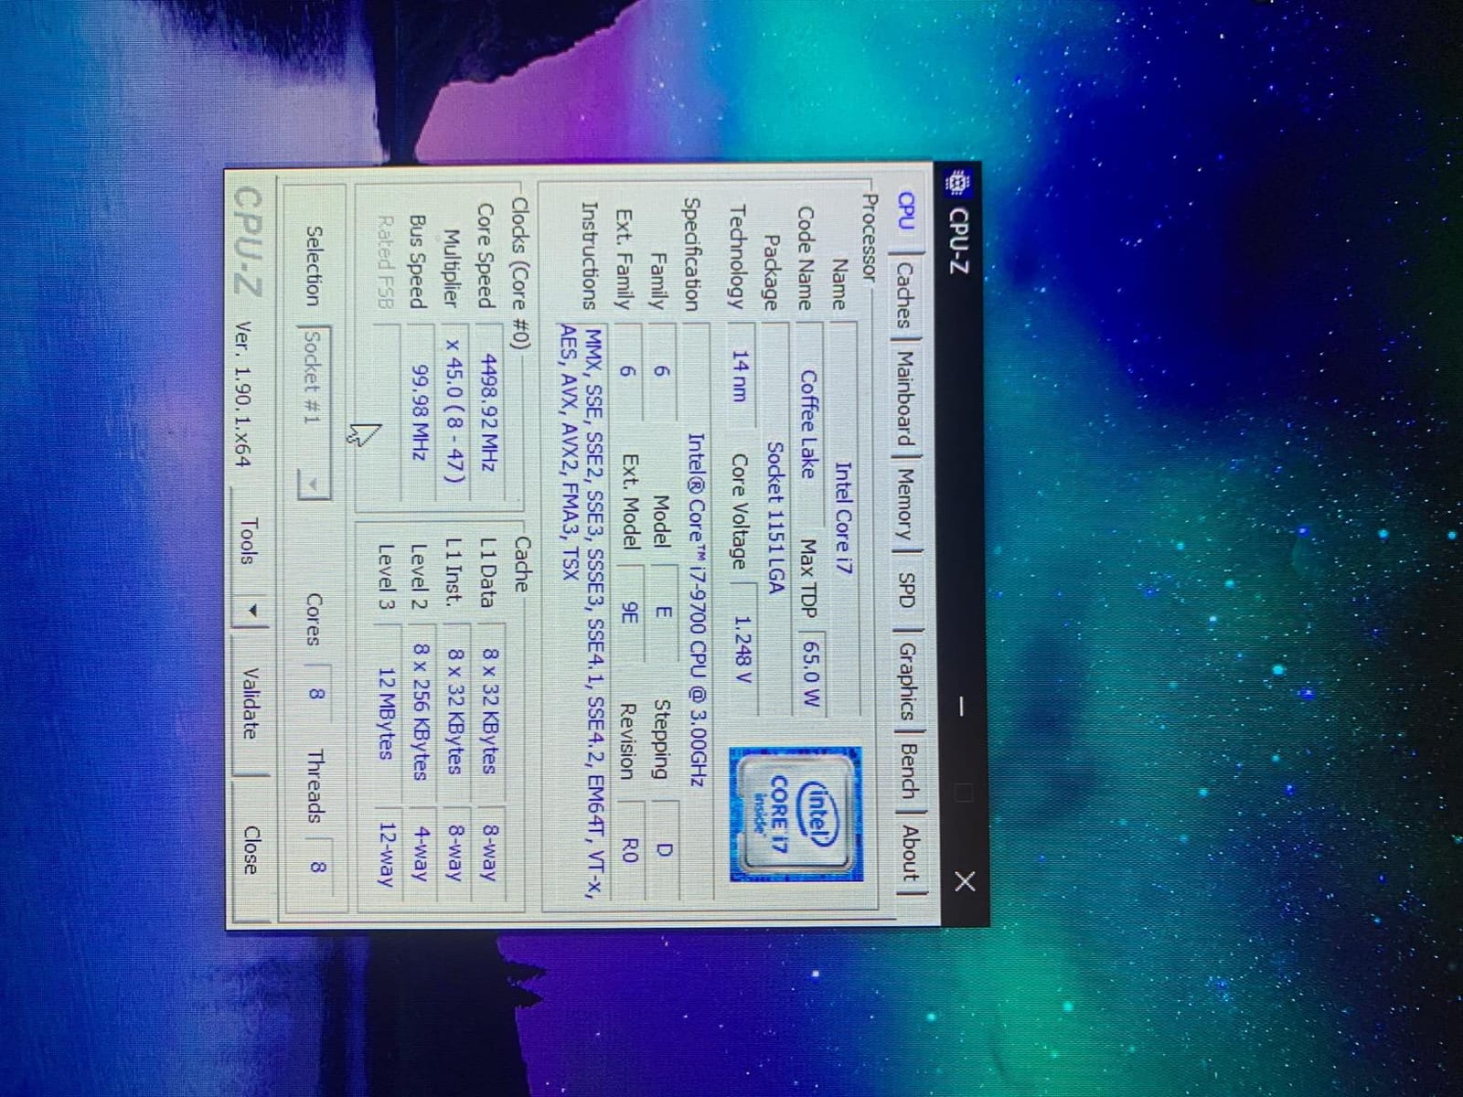
Task: Open the Caches tab
Action: [x=903, y=295]
